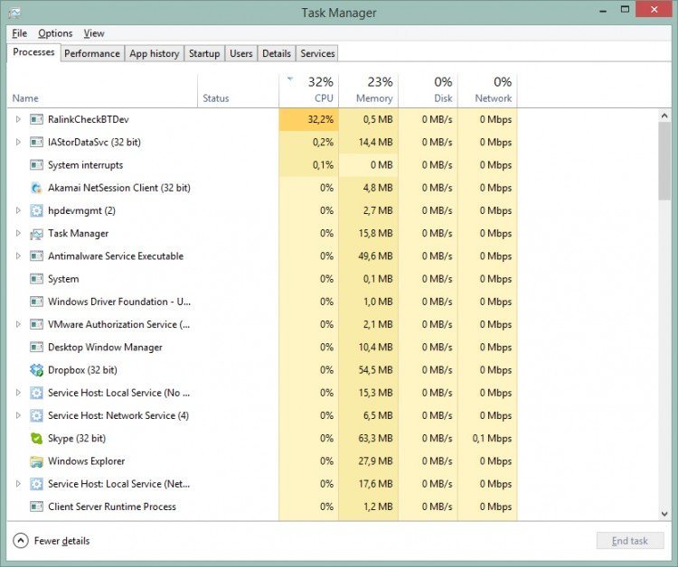The image size is (678, 567).
Task: Switch to the Performance tab
Action: point(92,53)
